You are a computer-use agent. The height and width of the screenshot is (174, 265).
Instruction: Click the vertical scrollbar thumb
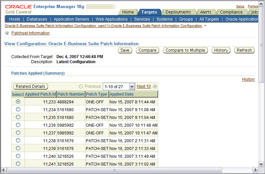[x=261, y=45]
